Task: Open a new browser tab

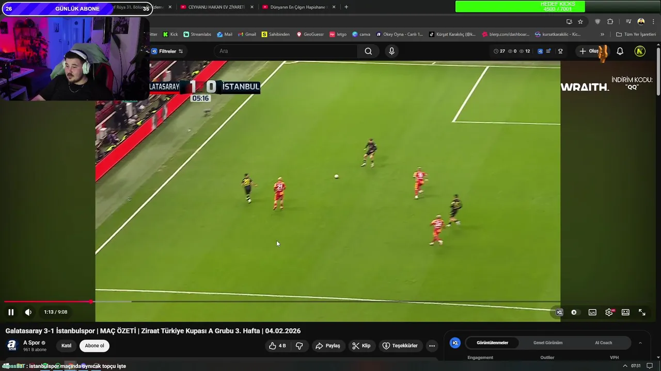Action: tap(346, 7)
